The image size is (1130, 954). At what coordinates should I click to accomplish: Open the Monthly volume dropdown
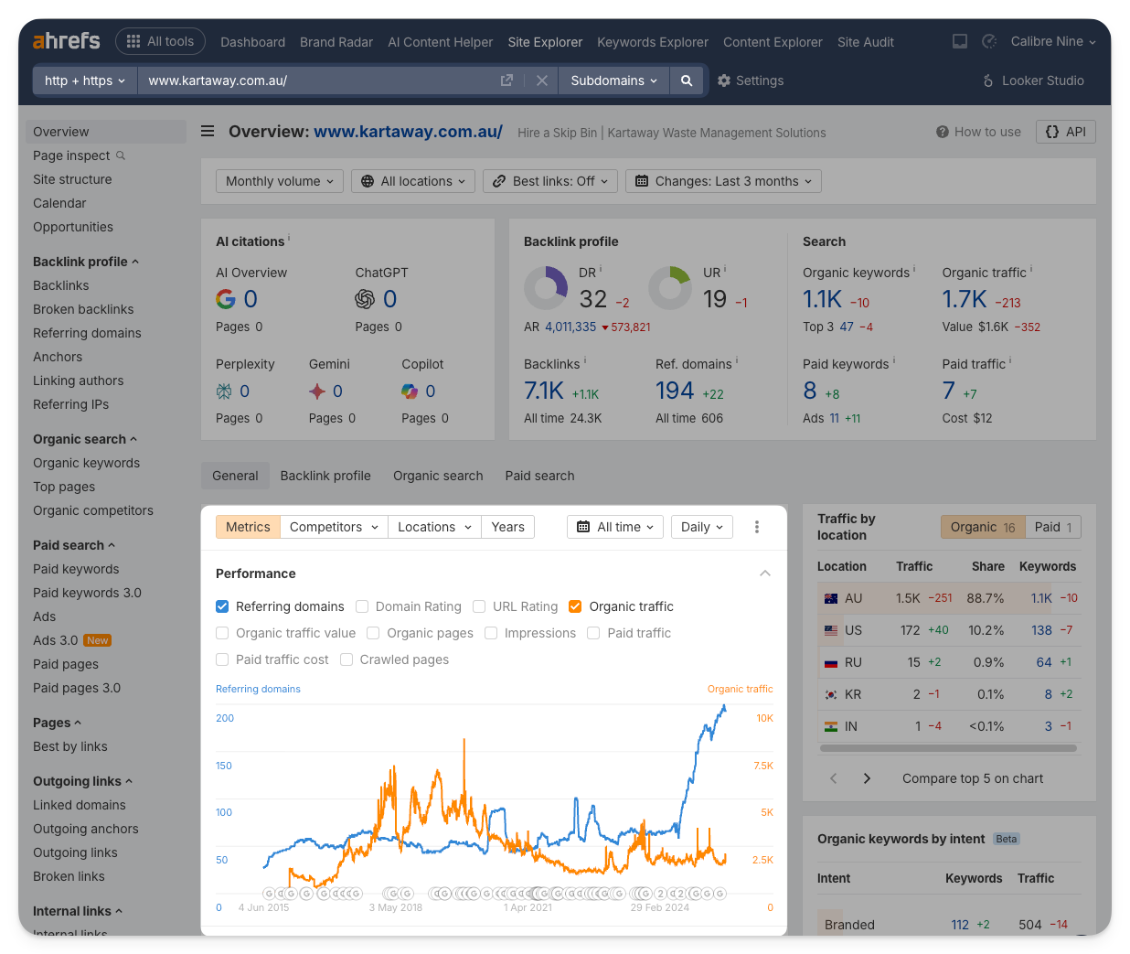click(280, 181)
